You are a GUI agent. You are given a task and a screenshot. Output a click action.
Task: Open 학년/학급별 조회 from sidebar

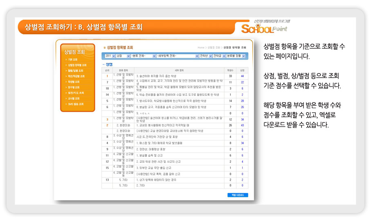(x=76, y=76)
